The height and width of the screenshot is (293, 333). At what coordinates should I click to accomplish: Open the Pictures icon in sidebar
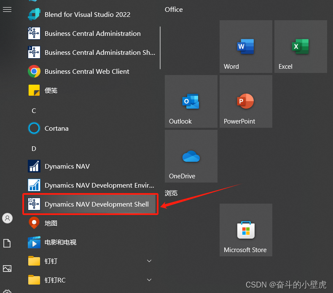pyautogui.click(x=7, y=269)
